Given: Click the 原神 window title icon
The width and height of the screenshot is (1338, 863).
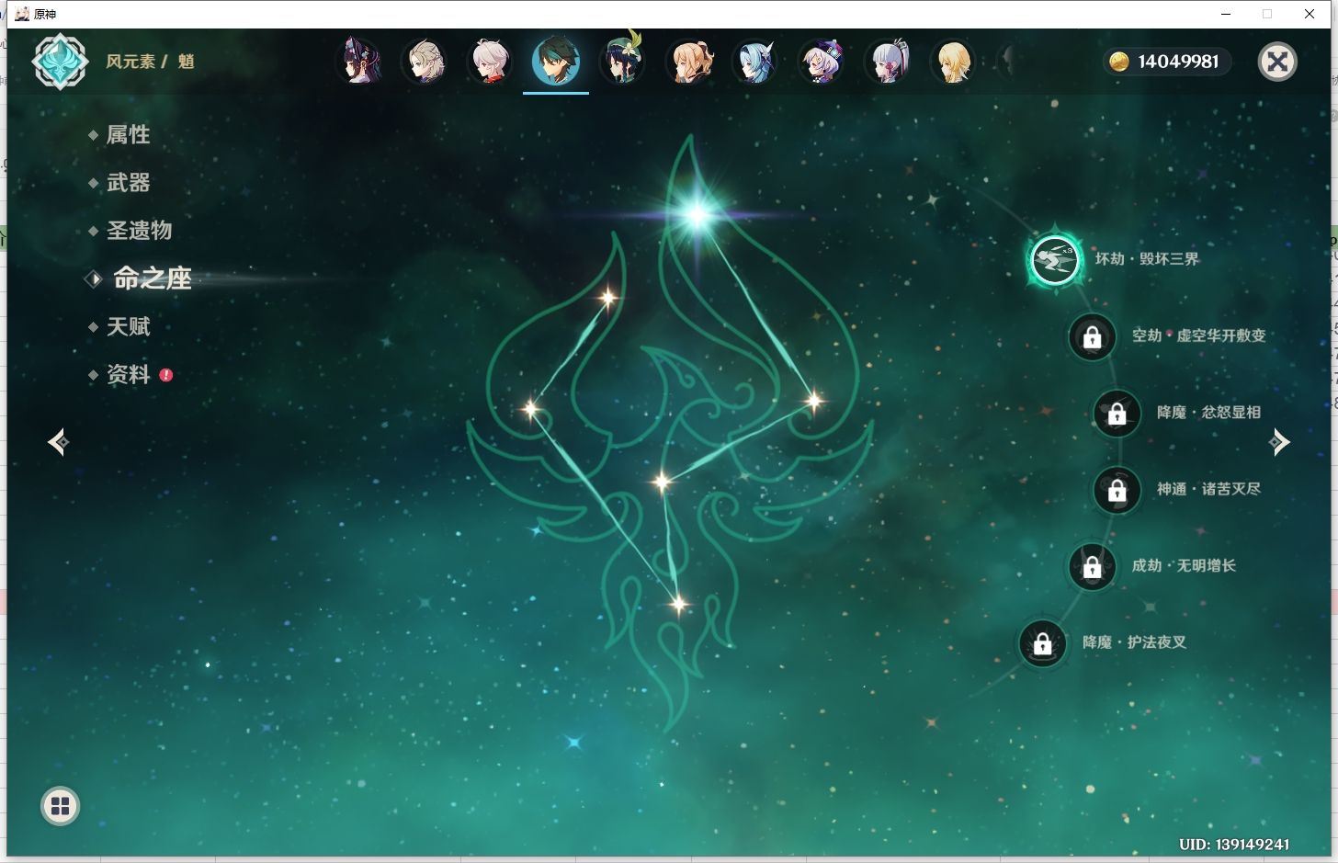Looking at the screenshot, I should (22, 14).
